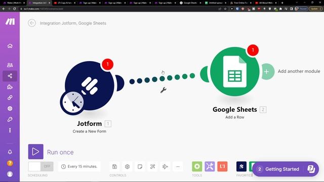Open the green Flow control tools icon
The height and width of the screenshot is (182, 324).
(x=197, y=166)
